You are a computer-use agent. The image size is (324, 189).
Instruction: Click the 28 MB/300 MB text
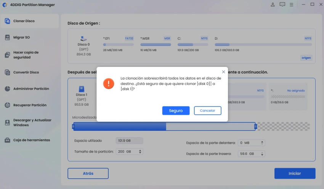click(112, 50)
